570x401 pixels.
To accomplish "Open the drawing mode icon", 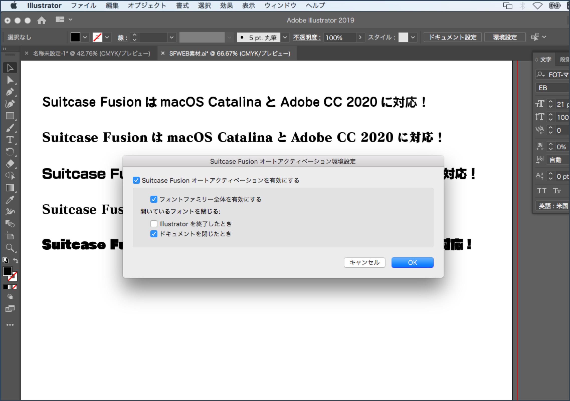I will 10,296.
